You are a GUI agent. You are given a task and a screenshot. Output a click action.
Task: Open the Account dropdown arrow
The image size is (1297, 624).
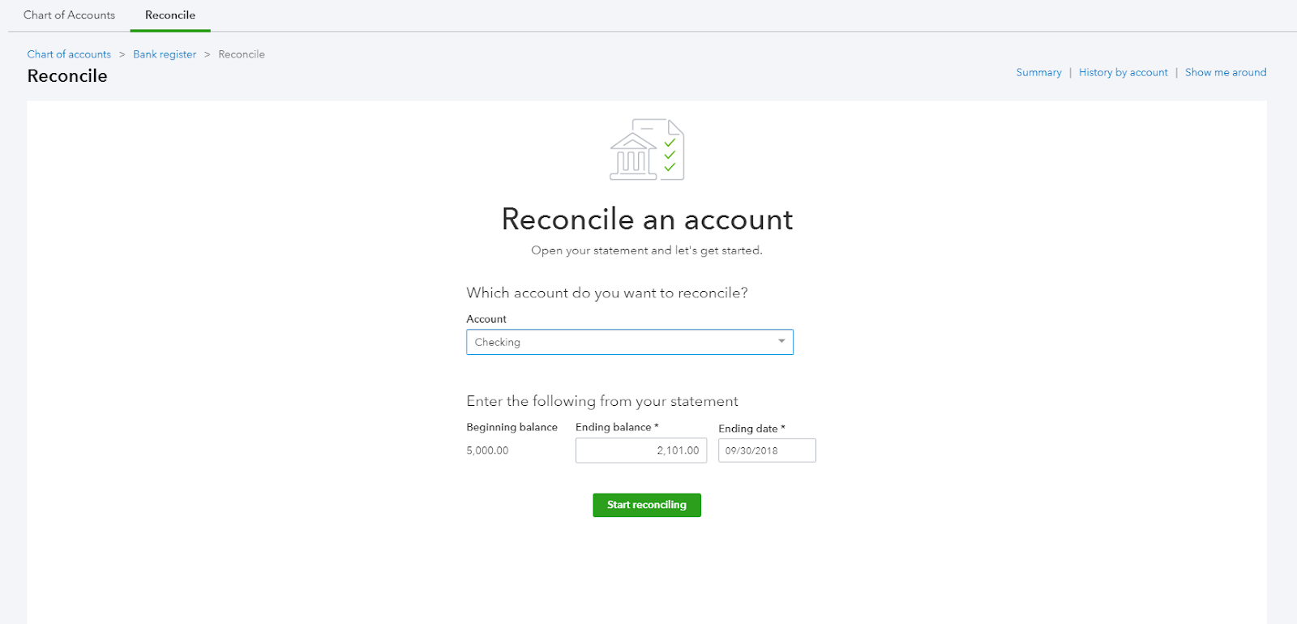pyautogui.click(x=781, y=341)
